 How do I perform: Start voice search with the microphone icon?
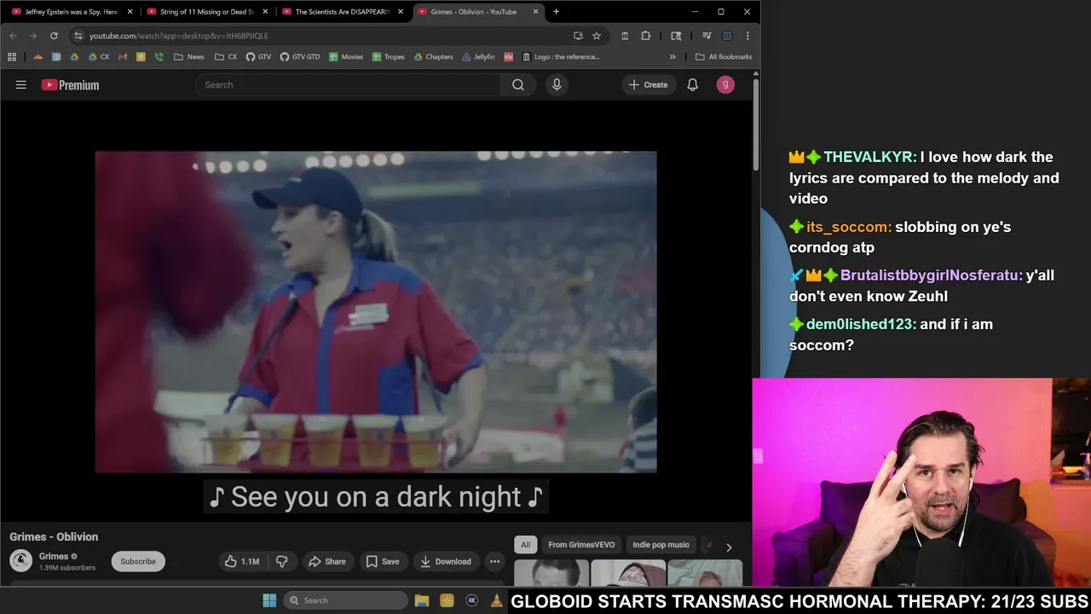pos(557,84)
